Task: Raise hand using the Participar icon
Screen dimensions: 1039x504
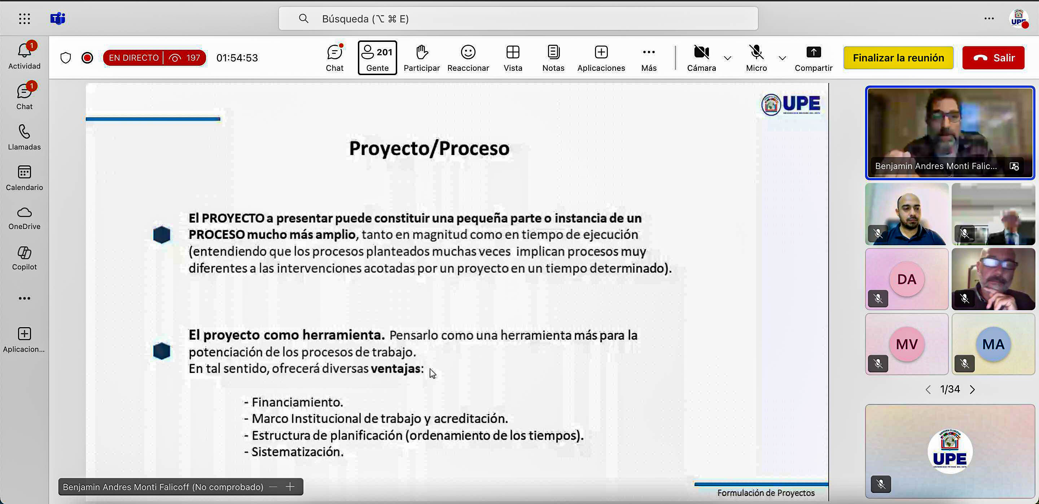Action: click(421, 58)
